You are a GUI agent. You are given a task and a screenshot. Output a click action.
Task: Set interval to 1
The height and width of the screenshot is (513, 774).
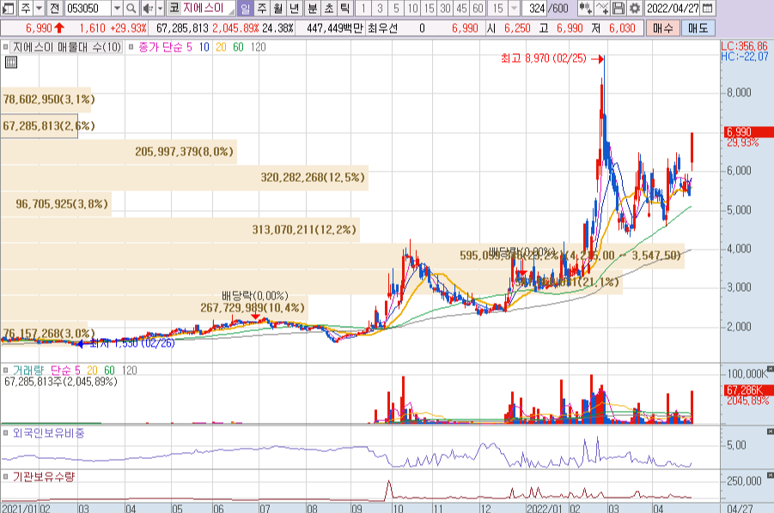coord(363,8)
